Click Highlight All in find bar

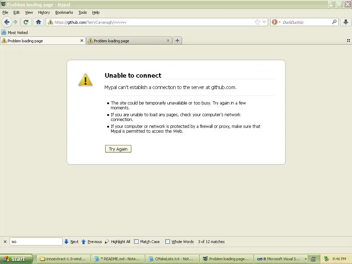[118, 242]
